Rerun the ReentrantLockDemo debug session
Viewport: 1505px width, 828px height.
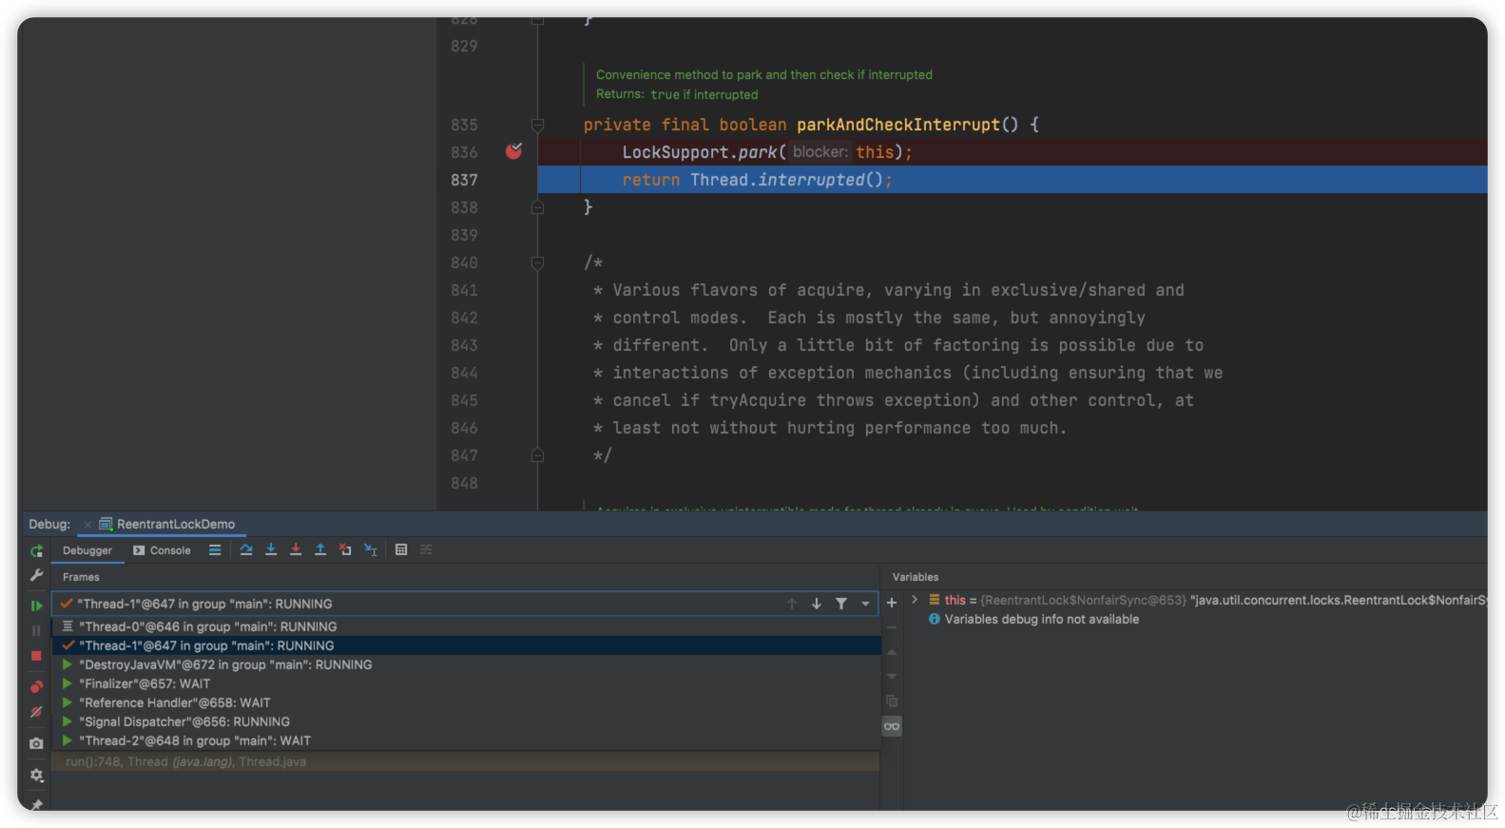(x=36, y=551)
